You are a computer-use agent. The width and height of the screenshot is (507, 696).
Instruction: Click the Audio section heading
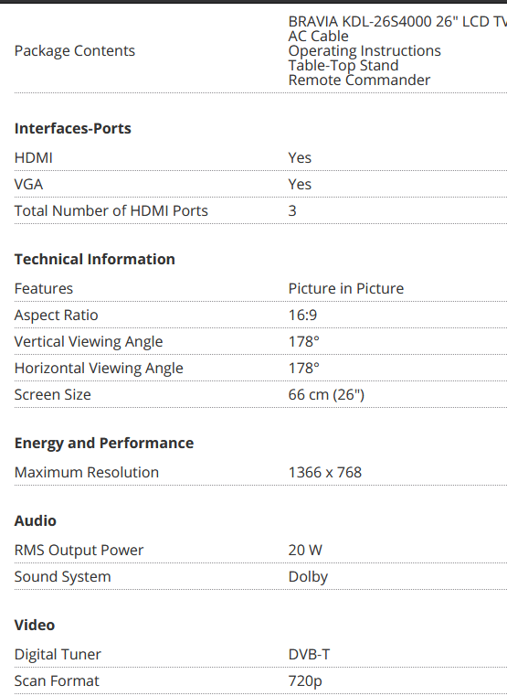(35, 520)
